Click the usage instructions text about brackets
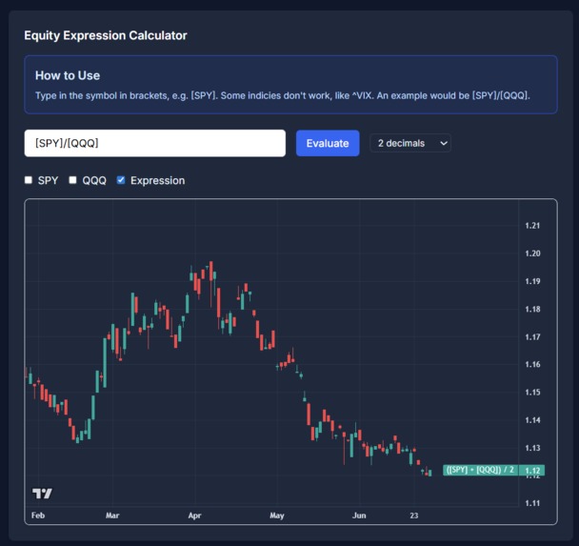 coord(283,95)
